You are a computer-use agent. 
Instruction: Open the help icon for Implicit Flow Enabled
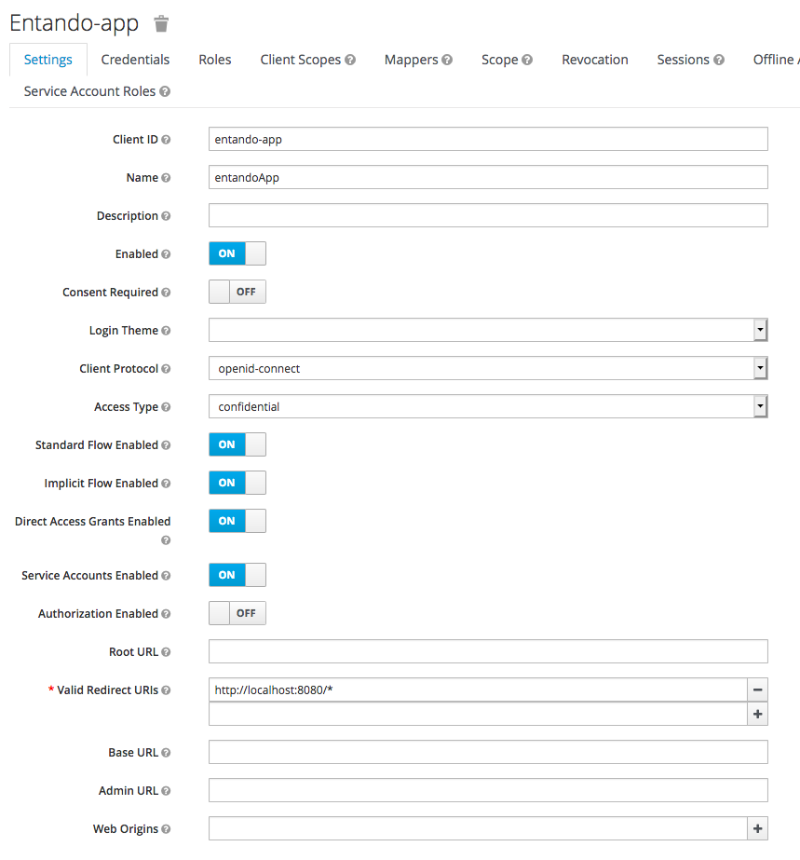pyautogui.click(x=166, y=484)
